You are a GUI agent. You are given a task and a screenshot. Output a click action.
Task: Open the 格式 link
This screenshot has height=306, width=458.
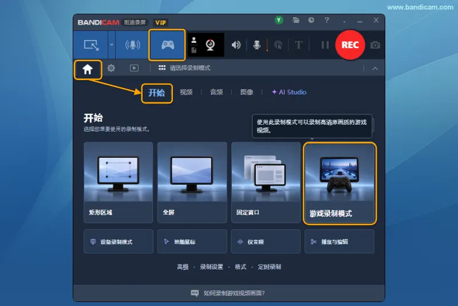coord(240,267)
